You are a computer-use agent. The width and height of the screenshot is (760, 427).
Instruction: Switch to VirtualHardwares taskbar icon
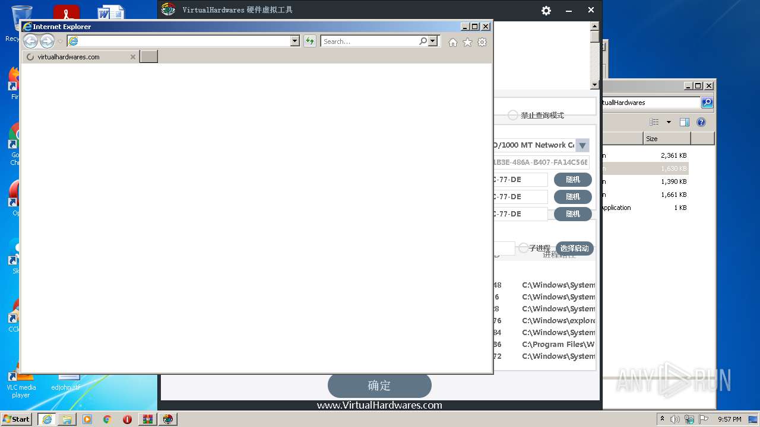tap(168, 419)
